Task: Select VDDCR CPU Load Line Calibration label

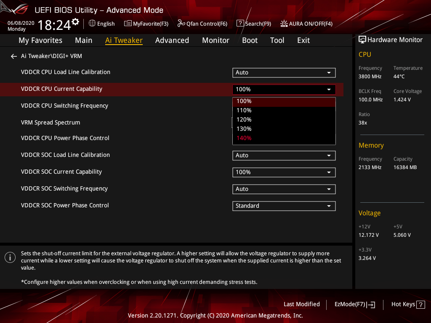Action: coord(65,72)
